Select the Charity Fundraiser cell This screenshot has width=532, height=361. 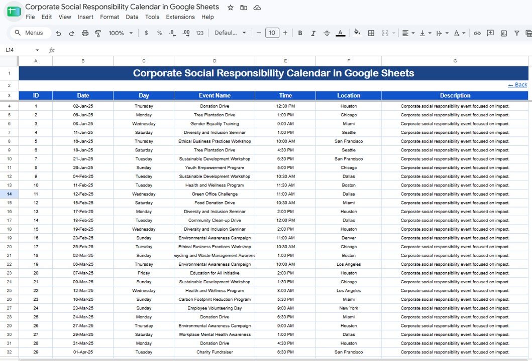click(x=215, y=352)
